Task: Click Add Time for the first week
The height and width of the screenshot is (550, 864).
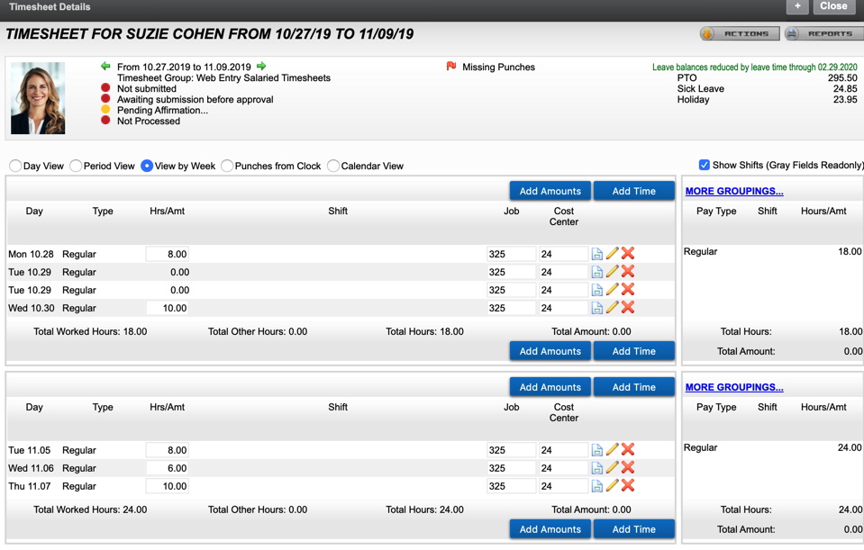Action: pyautogui.click(x=633, y=191)
